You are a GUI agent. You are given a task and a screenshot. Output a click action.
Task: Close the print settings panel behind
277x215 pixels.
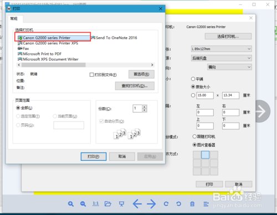point(251,18)
